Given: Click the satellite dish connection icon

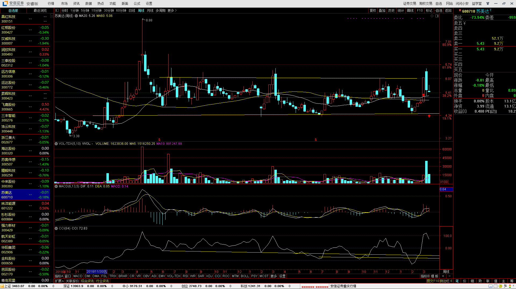Looking at the screenshot, I should click(505, 286).
